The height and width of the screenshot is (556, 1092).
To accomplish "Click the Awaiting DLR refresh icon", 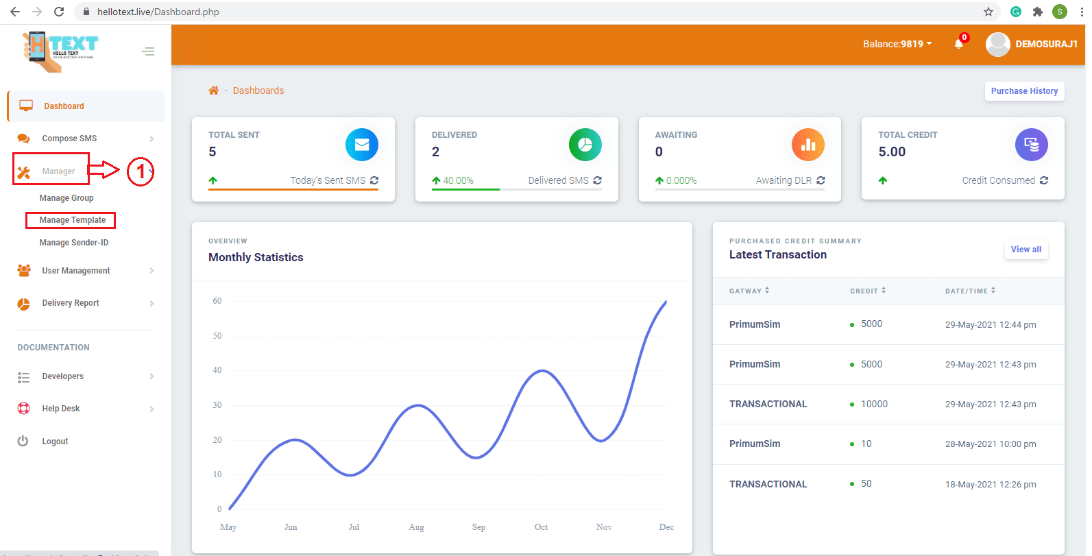I will coord(821,180).
